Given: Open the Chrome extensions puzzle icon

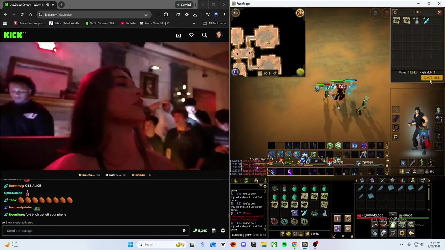Looking at the screenshot, I should pyautogui.click(x=166, y=15).
